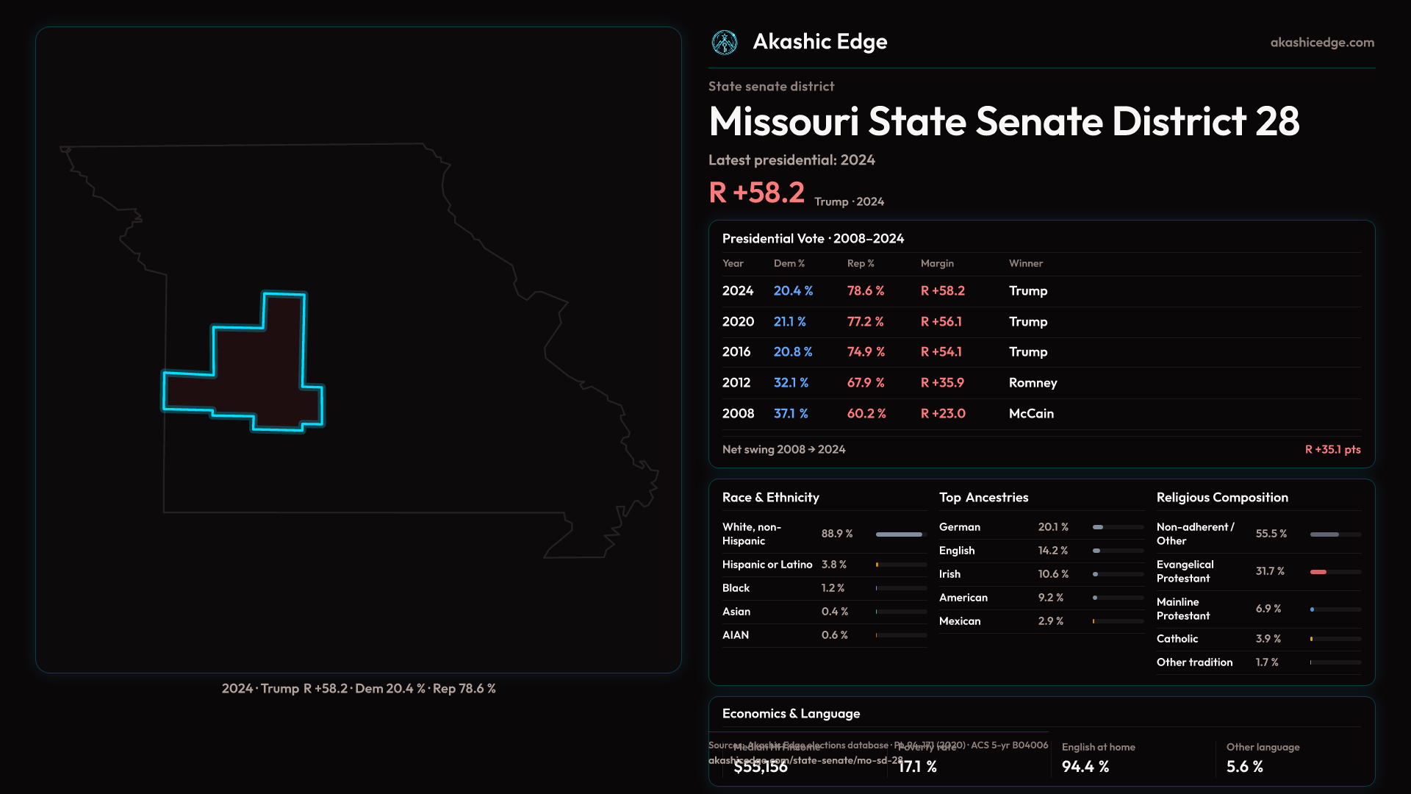Select the 2020 Trump result row

(1041, 322)
